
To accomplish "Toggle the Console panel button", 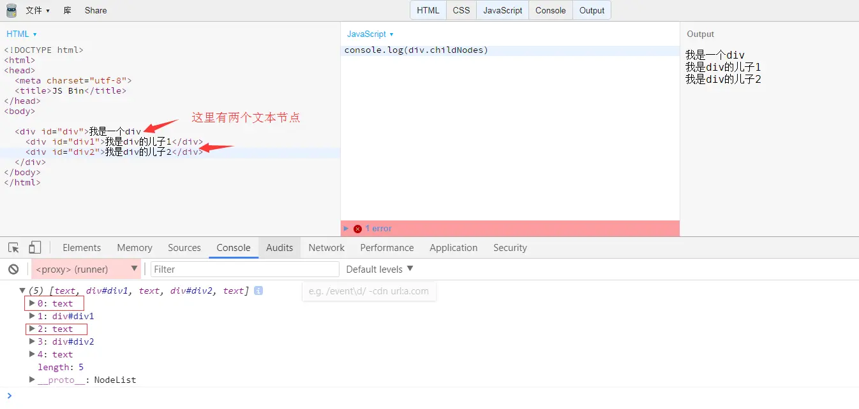I will pos(551,10).
